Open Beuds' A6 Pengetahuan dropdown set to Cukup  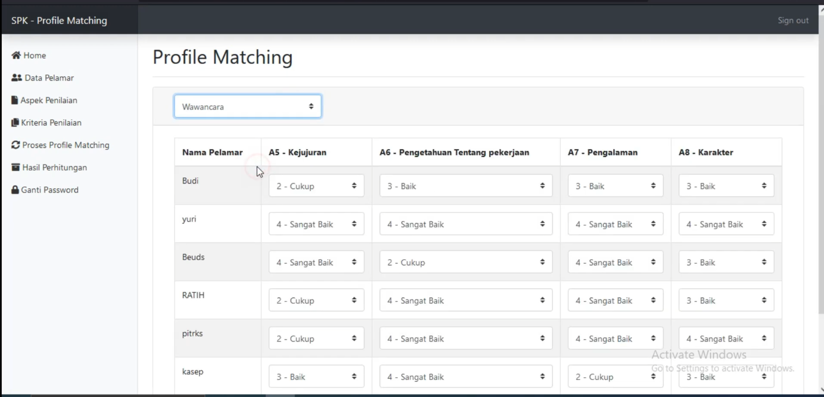click(x=466, y=262)
